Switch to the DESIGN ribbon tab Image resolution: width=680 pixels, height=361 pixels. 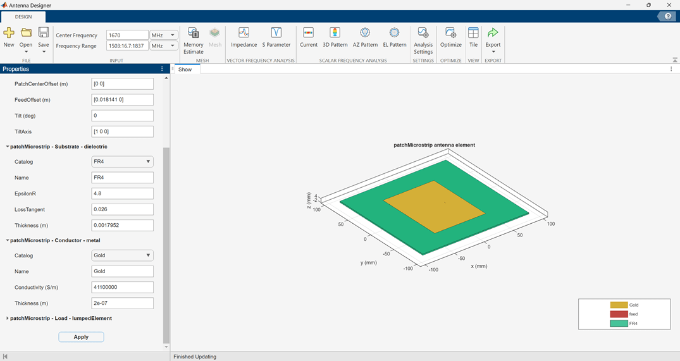tap(23, 17)
